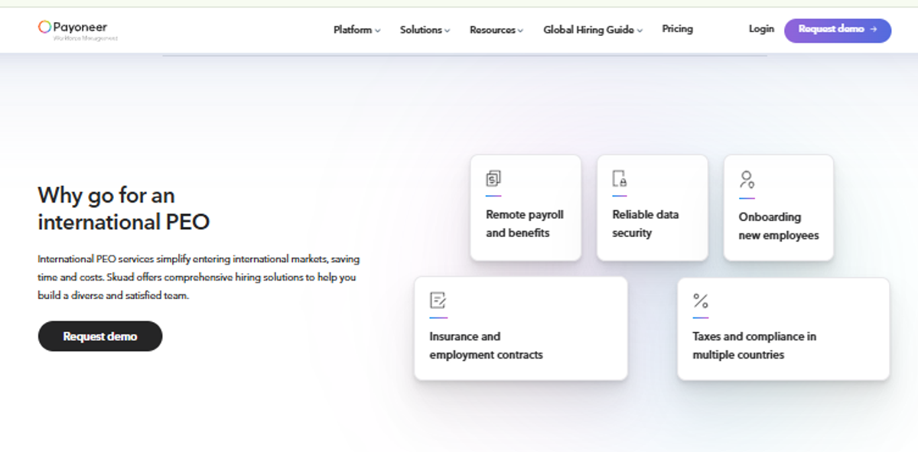918x452 pixels.
Task: Expand the Resources menu chevron
Action: pos(520,31)
